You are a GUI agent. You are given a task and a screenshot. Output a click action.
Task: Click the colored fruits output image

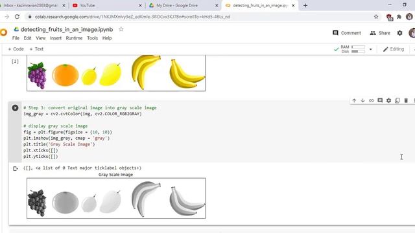[x=116, y=73]
